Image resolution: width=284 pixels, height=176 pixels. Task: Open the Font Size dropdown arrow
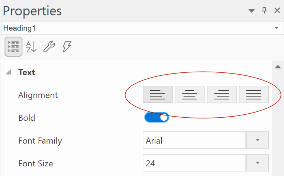[257, 163]
